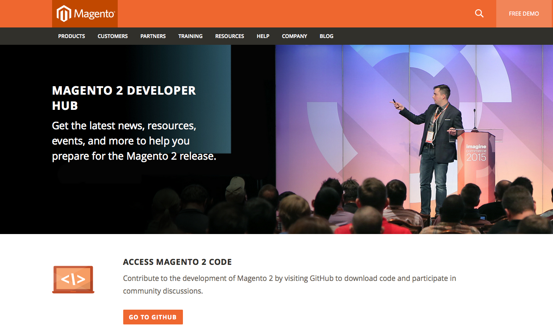553x335 pixels.
Task: Select Customers in the navigation bar
Action: [113, 36]
